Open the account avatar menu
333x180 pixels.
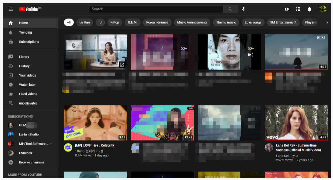pos(323,9)
